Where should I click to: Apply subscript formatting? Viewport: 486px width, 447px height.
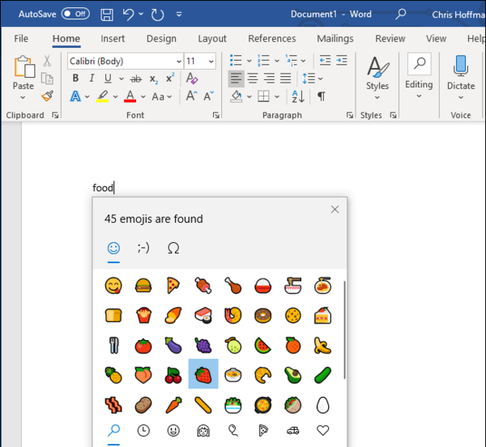point(153,79)
